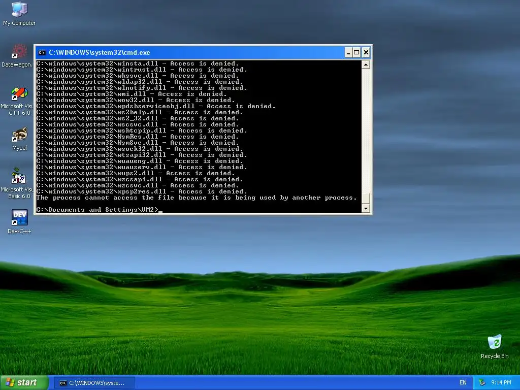Click the wshtcpip.dll output line
The width and height of the screenshot is (520, 390).
coord(142,131)
